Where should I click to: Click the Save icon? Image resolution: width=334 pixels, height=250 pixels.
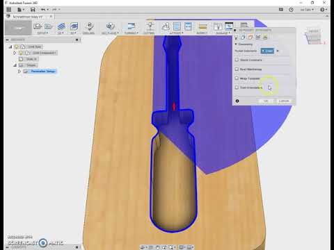click(33, 10)
